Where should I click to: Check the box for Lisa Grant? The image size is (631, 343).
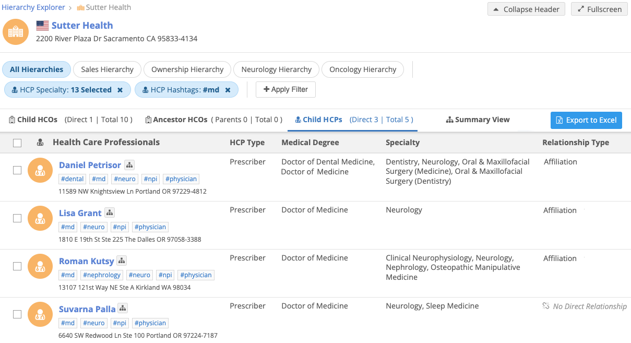[17, 218]
